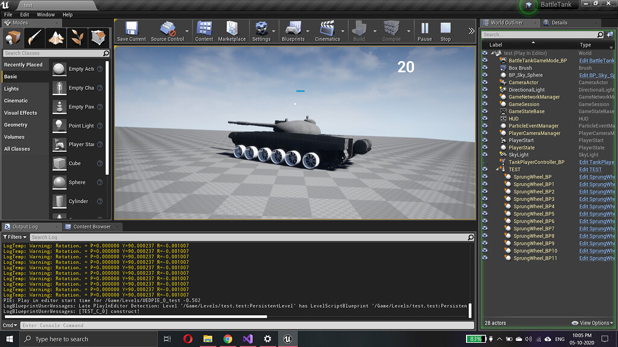Screen dimensions: 618x347
Task: Stop the Play In Editor session
Action: [x=446, y=28]
